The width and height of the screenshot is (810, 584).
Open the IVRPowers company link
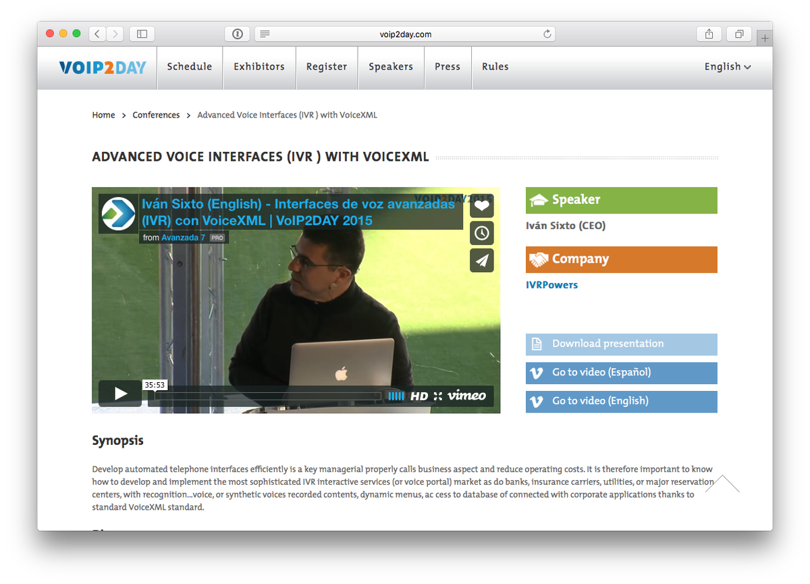pyautogui.click(x=551, y=285)
